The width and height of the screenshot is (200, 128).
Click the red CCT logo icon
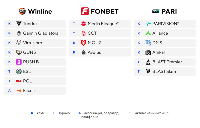[83, 33]
